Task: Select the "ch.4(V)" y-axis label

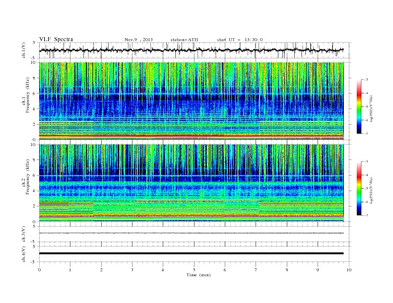Action: 23,254
